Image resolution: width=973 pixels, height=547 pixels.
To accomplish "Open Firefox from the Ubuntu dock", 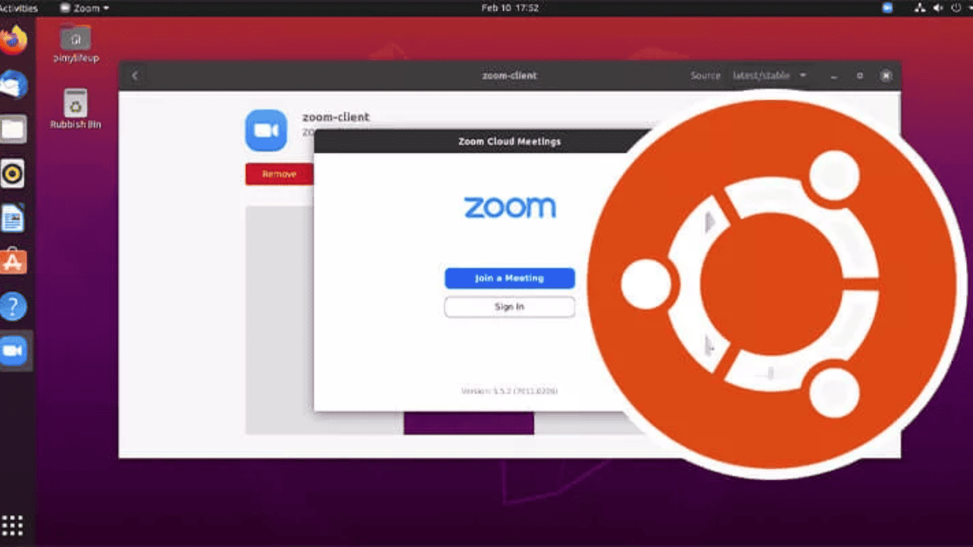I will click(13, 40).
